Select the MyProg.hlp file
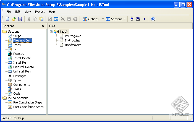 click(72, 40)
